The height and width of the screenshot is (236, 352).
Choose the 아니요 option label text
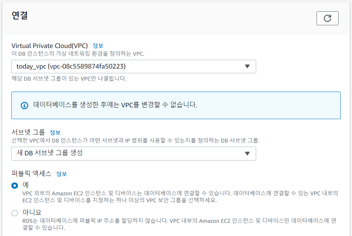tap(32, 212)
